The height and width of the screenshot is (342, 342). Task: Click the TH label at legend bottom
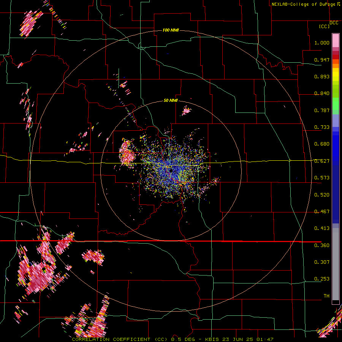326,296
